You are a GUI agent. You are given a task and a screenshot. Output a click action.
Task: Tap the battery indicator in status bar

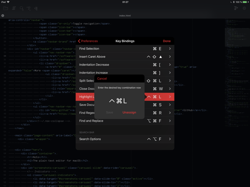point(245,2)
